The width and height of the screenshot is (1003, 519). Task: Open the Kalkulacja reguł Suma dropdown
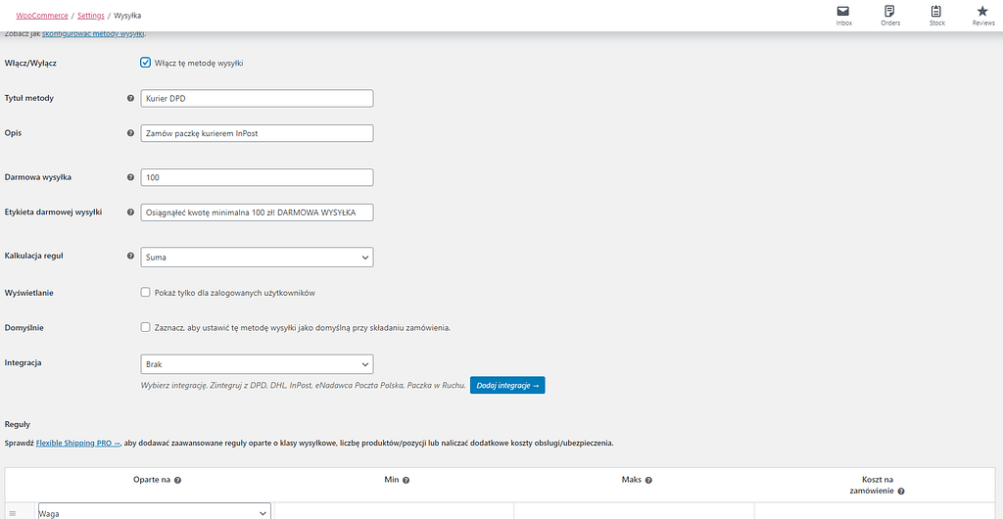(x=257, y=257)
